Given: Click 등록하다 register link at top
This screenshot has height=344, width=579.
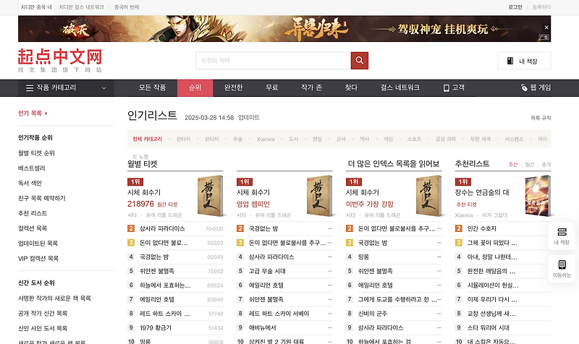Looking at the screenshot, I should coord(541,7).
